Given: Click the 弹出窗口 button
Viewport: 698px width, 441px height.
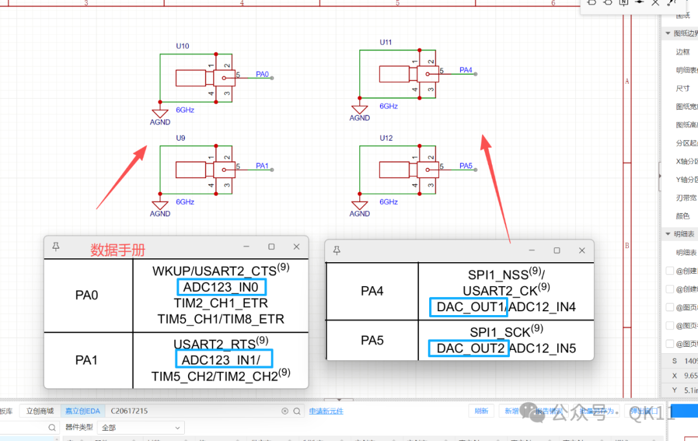Looking at the screenshot, I should click(x=644, y=411).
